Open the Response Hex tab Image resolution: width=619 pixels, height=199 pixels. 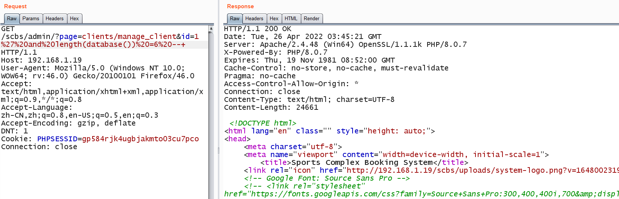coord(274,19)
